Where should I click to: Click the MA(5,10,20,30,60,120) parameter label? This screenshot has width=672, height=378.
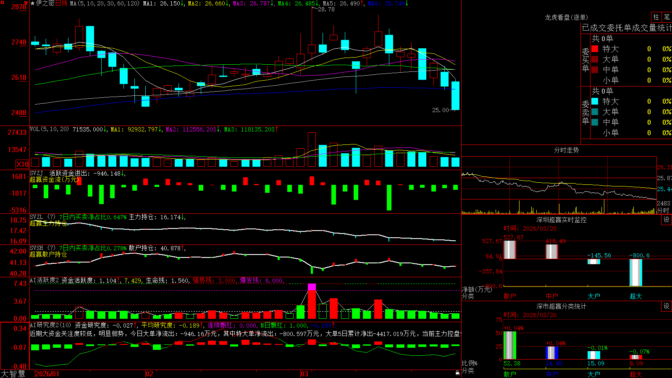(105, 3)
